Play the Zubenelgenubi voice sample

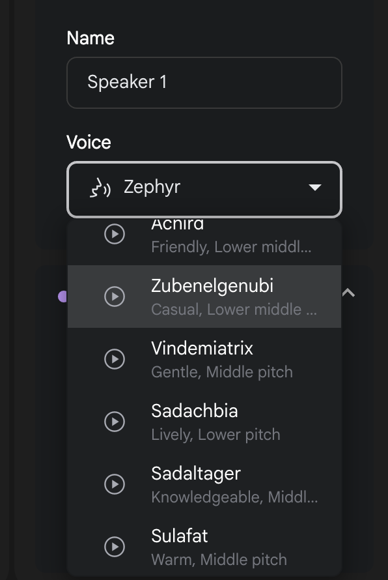pos(115,297)
